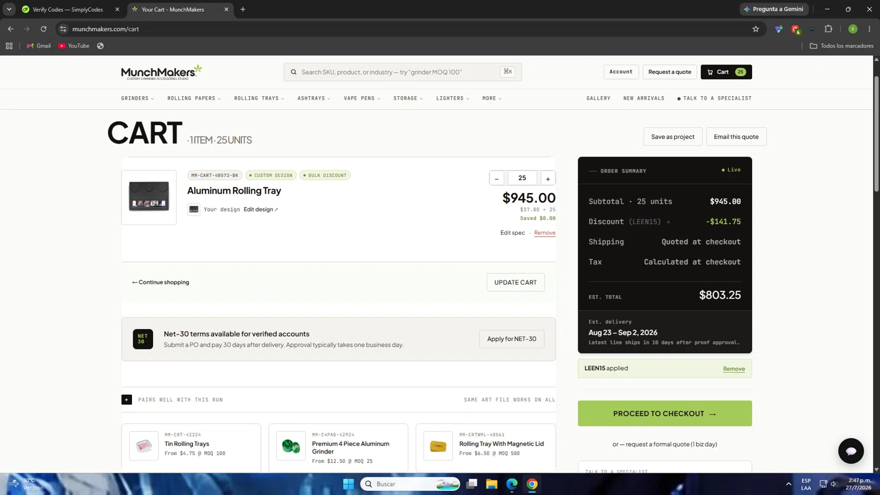Expand the Lighters menu
Image resolution: width=880 pixels, height=495 pixels.
453,99
